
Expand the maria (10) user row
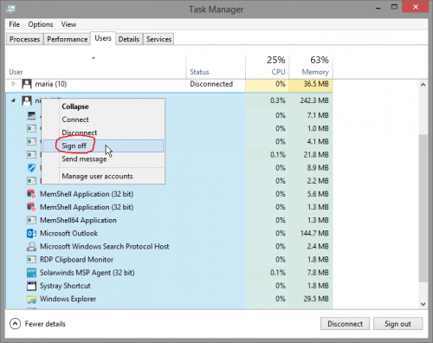13,84
